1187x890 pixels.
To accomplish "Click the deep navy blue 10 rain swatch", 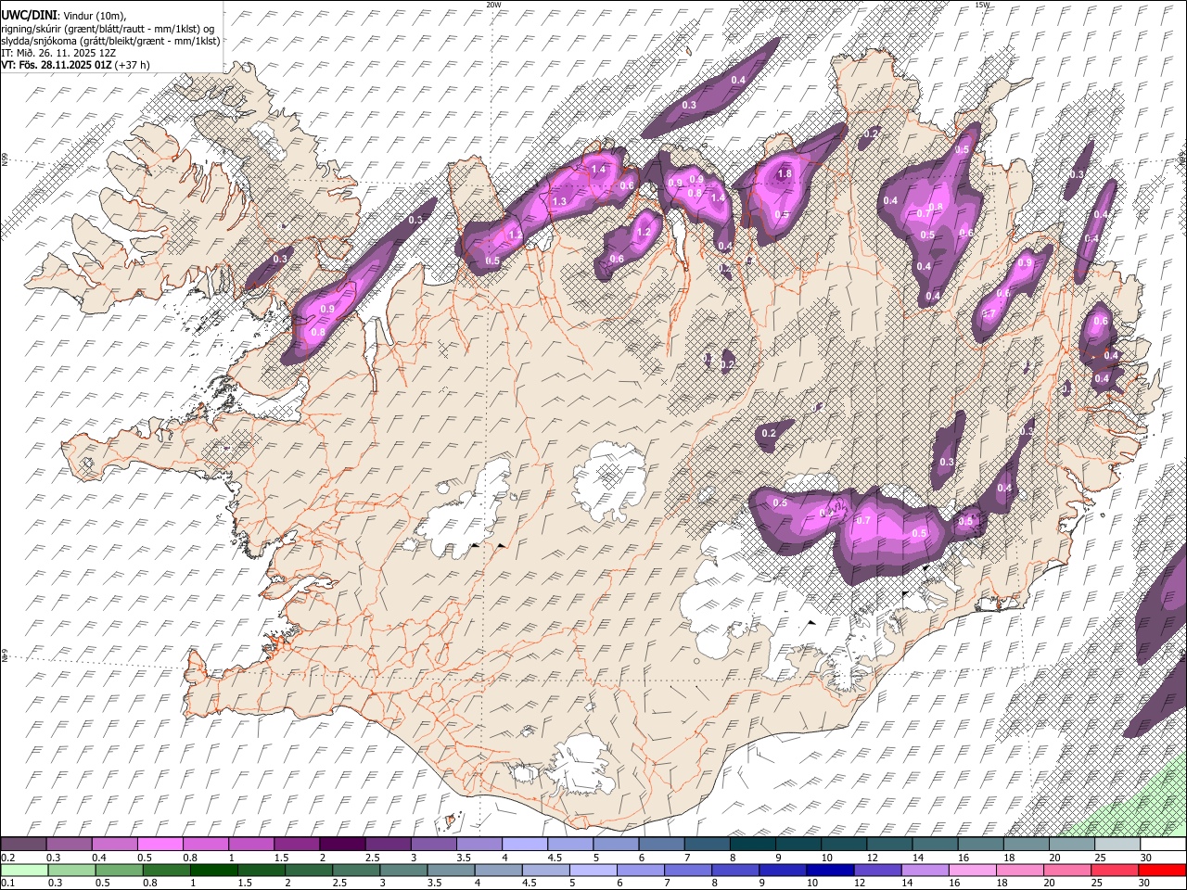I will tap(831, 871).
